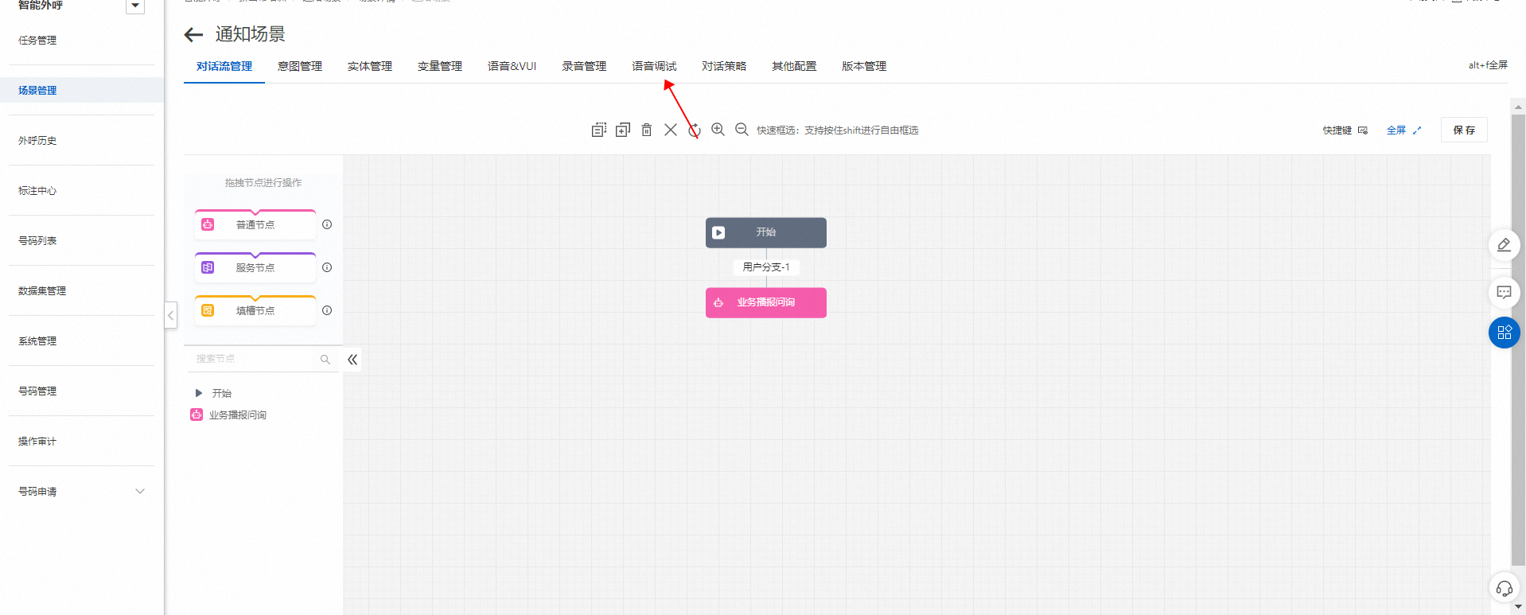1526x615 pixels.
Task: Select the pink 业务播报问询 canvas node
Action: point(766,302)
